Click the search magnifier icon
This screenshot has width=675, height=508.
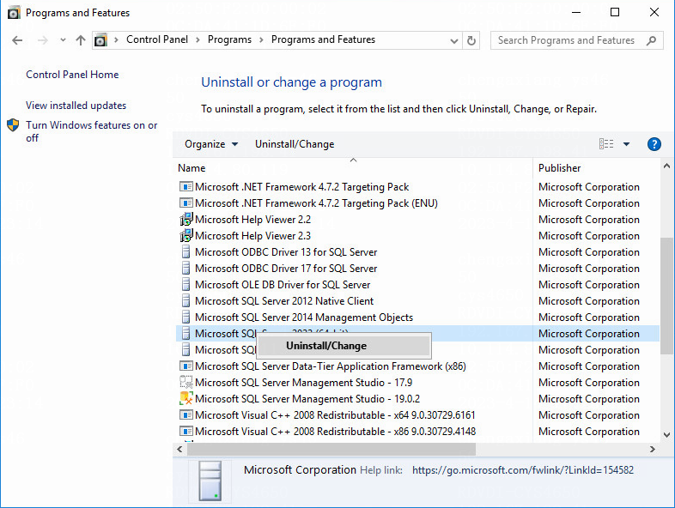point(652,40)
